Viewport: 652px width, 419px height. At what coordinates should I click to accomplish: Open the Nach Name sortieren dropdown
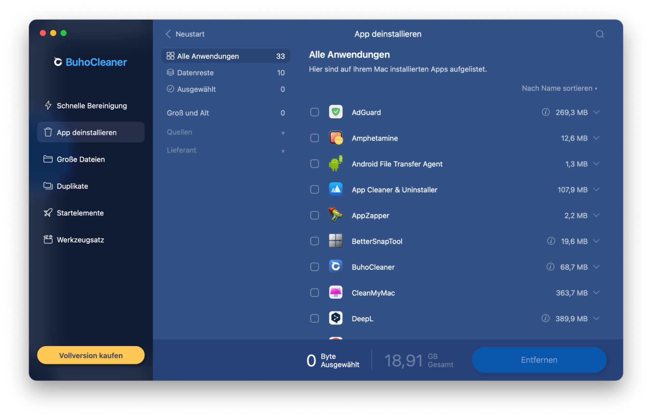pyautogui.click(x=559, y=88)
